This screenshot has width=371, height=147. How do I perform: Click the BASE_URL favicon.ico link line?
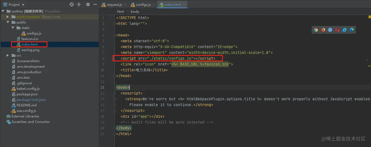point(177,64)
